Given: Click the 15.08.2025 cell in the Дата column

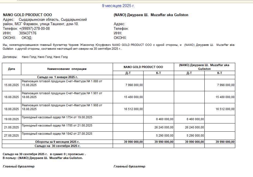Looking at the screenshot, I should [11, 85].
